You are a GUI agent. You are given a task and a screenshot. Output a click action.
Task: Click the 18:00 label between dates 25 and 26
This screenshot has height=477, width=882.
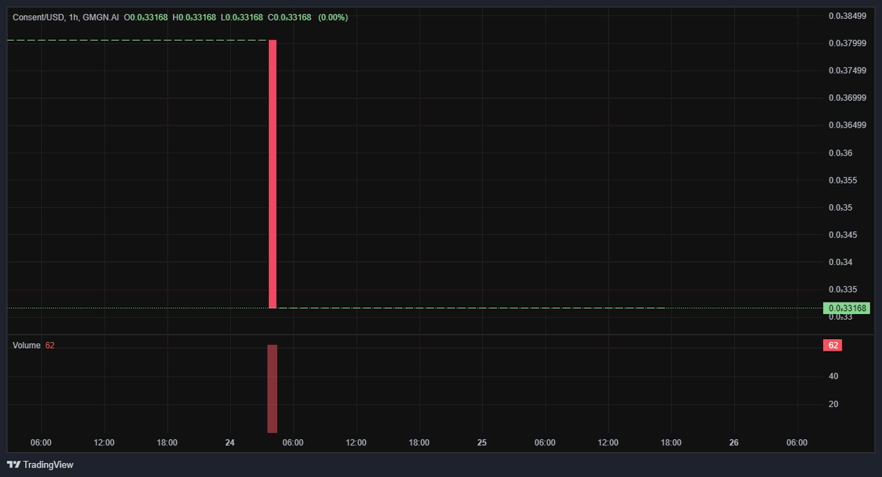(x=671, y=443)
